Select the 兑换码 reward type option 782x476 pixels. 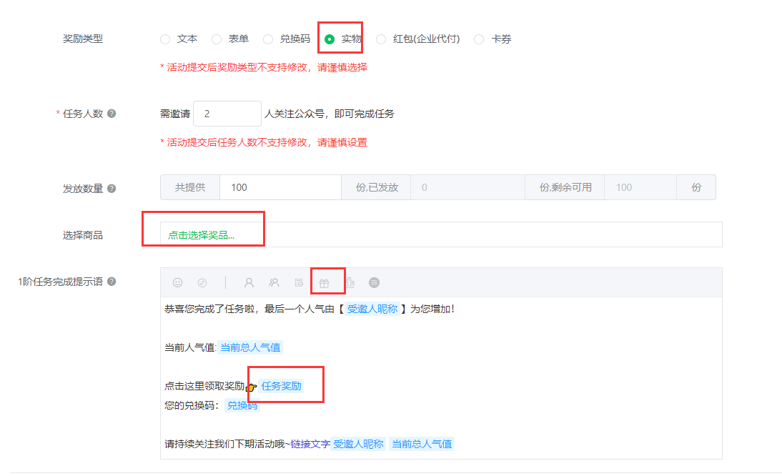(x=268, y=39)
